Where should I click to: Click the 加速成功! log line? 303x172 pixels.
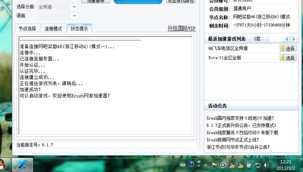click(x=30, y=89)
